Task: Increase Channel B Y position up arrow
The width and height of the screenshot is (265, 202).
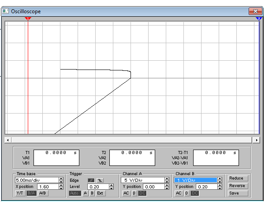Action: [220, 185]
